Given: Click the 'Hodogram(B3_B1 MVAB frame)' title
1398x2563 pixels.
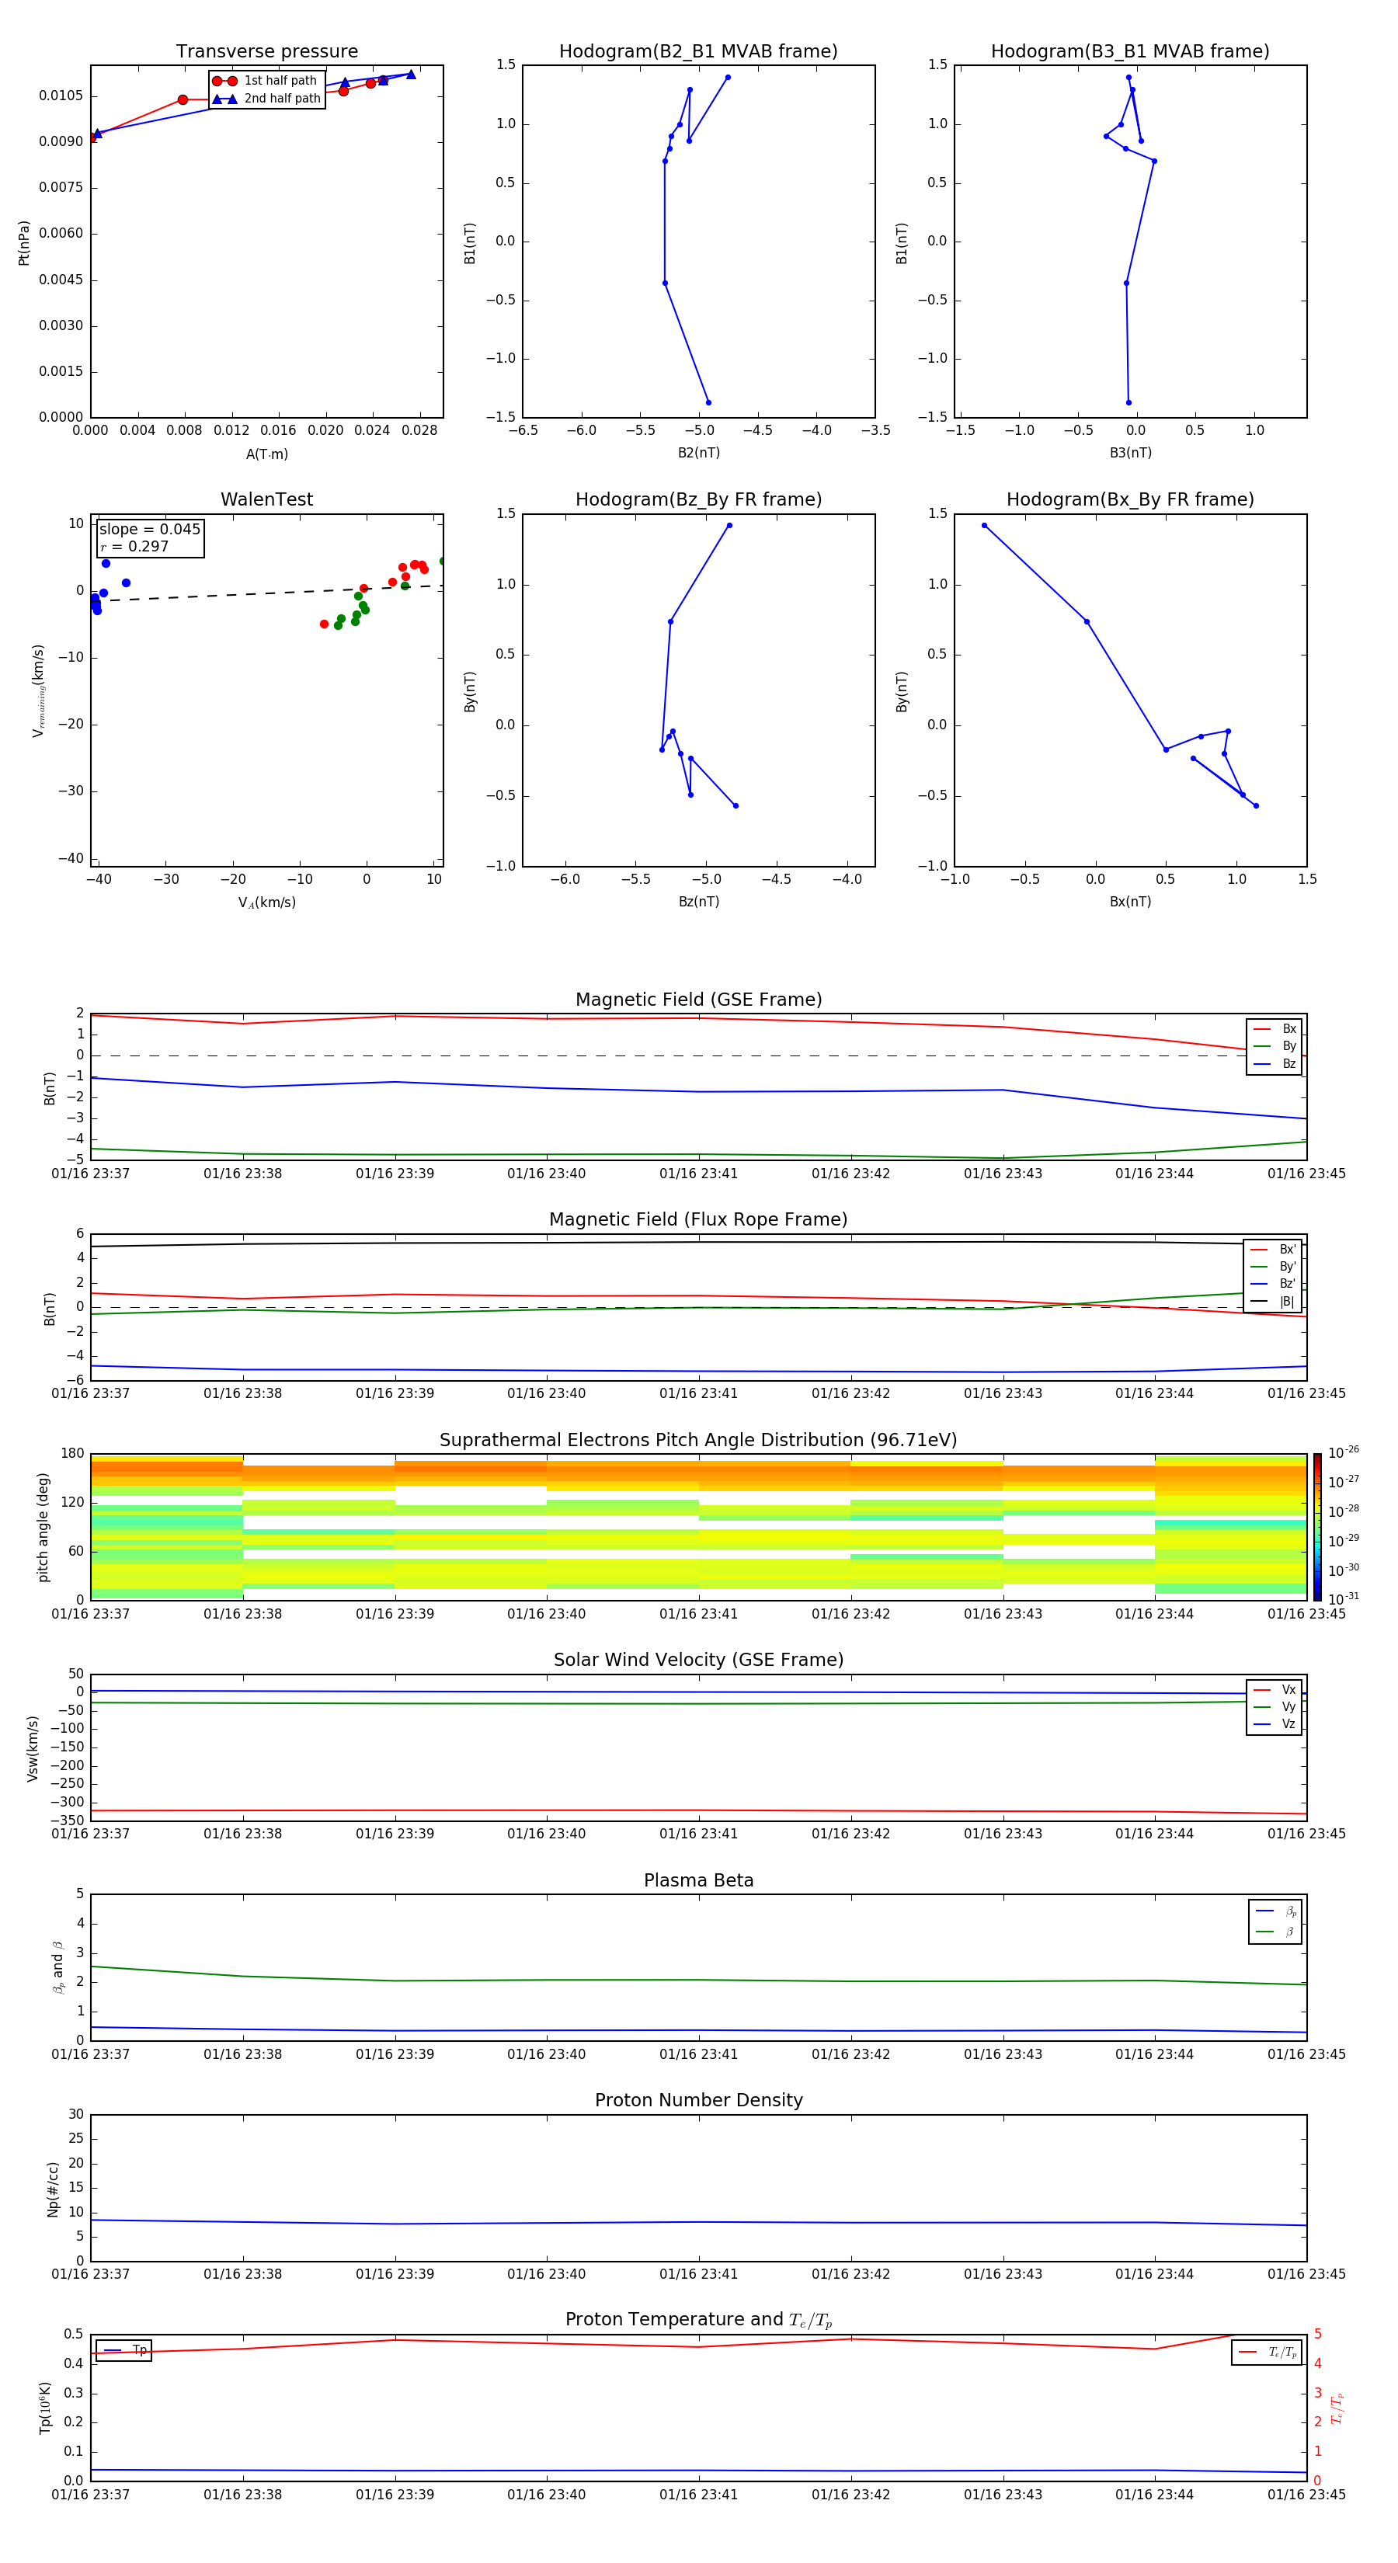Looking at the screenshot, I should 1130,52.
